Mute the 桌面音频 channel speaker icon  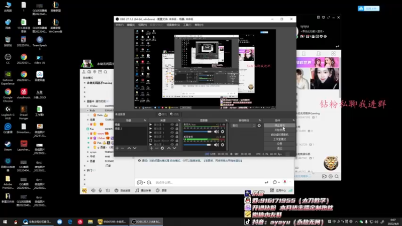tap(217, 145)
